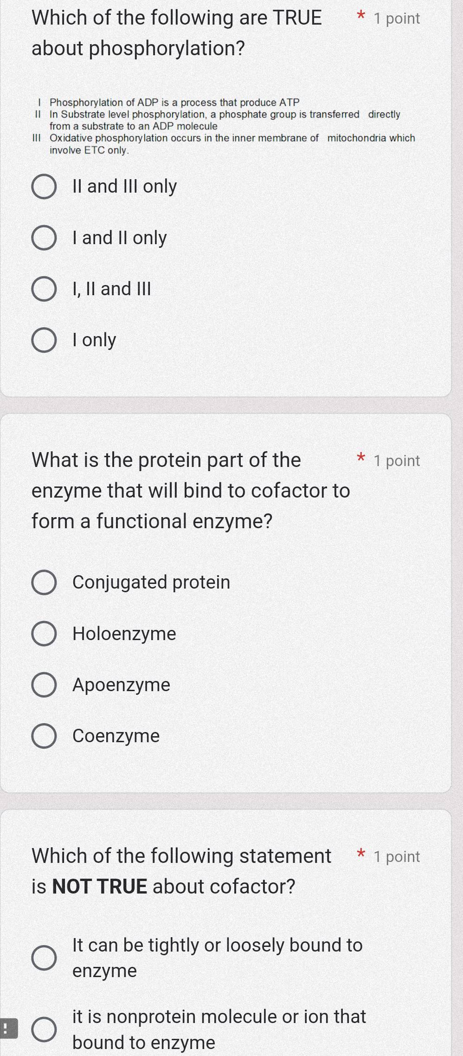Click the red asterisk on phosphorylation question
This screenshot has height=1056, width=463.
click(x=360, y=15)
